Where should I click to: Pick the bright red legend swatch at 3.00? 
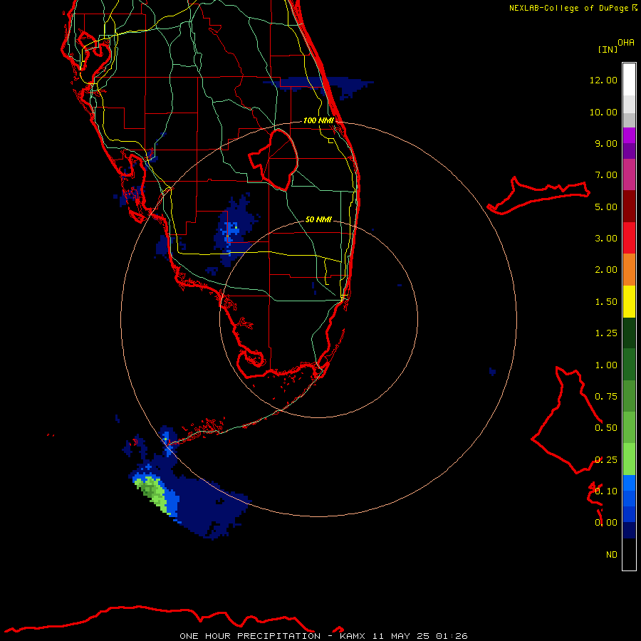[x=629, y=238]
